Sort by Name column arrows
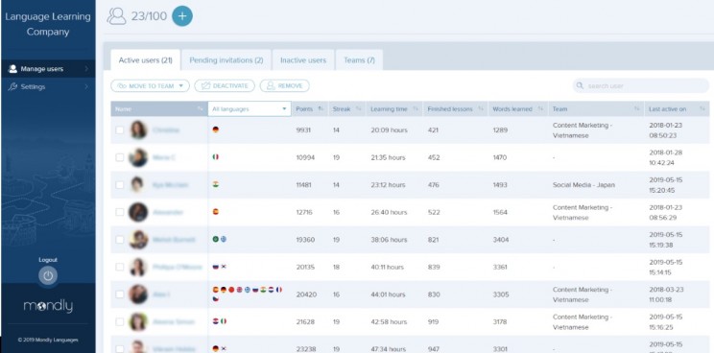This screenshot has width=714, height=353. [201, 109]
